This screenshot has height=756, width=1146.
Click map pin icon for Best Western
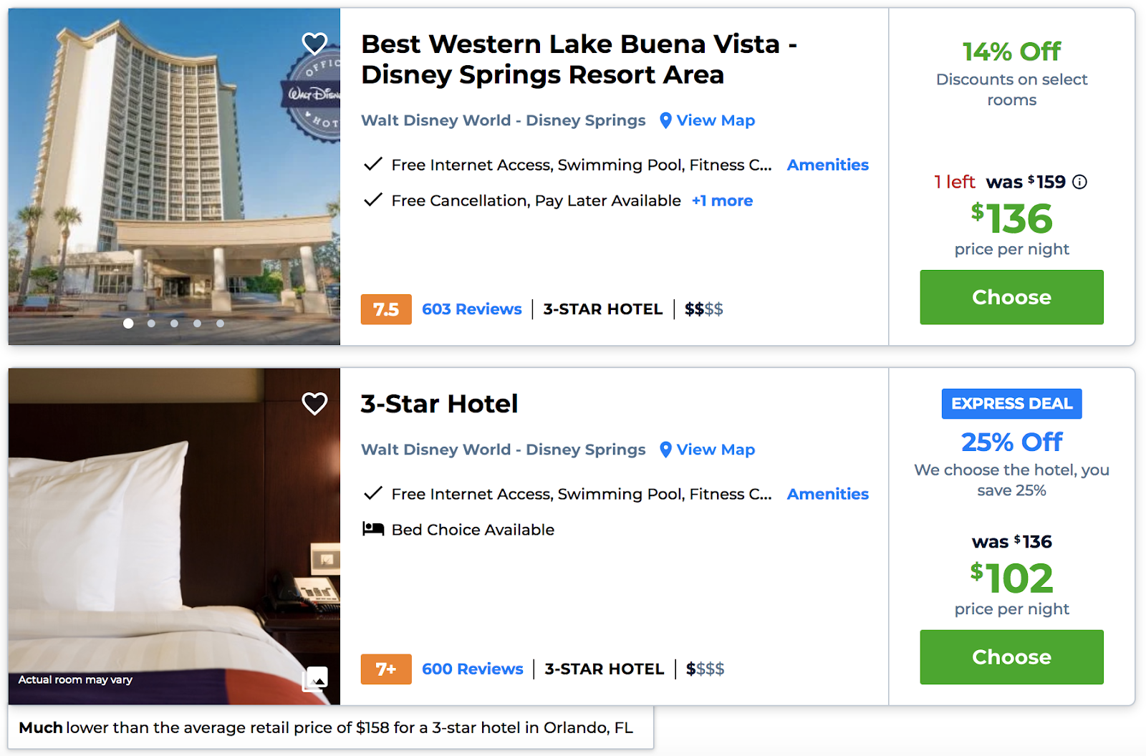[x=665, y=120]
